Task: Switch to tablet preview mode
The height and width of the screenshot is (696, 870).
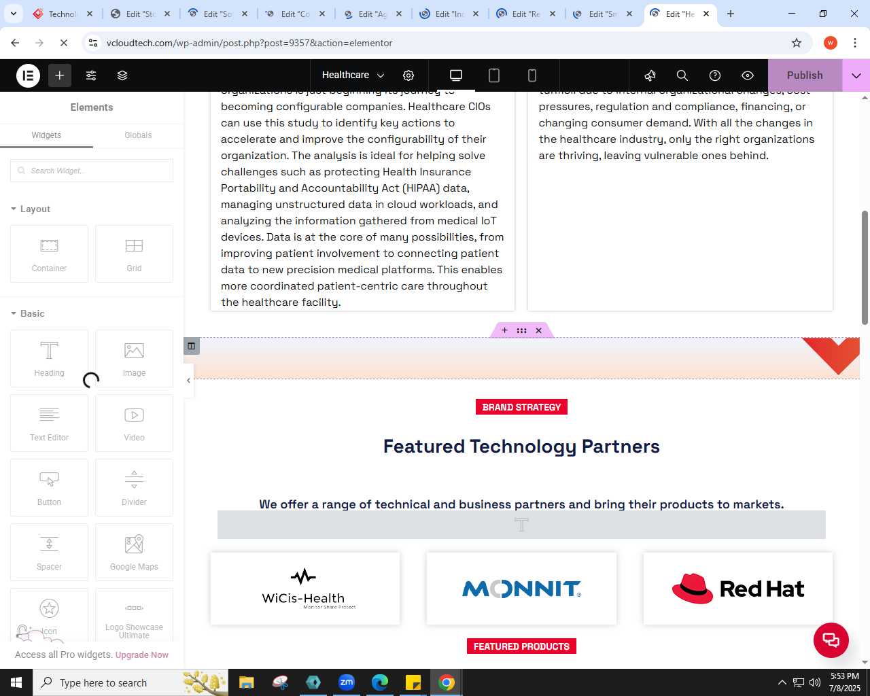Action: [494, 75]
